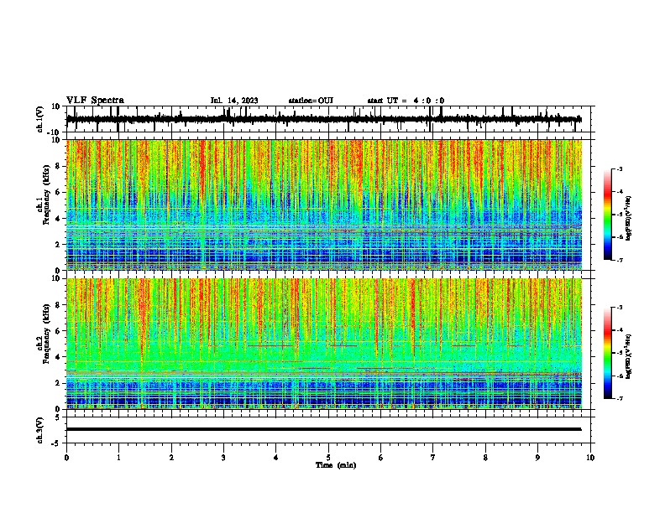Click the lower colorbar log(PSD) label
Viewport: 665px width, 513px height.
click(628, 356)
